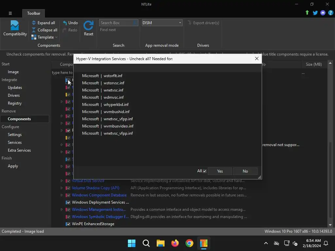Open Extra Services page
Screen dimensions: 335x251
(x=19, y=150)
